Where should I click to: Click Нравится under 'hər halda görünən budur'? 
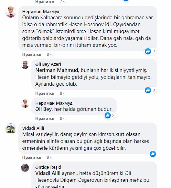(x=45, y=118)
